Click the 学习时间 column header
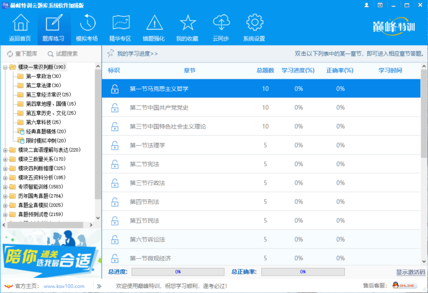 390,70
